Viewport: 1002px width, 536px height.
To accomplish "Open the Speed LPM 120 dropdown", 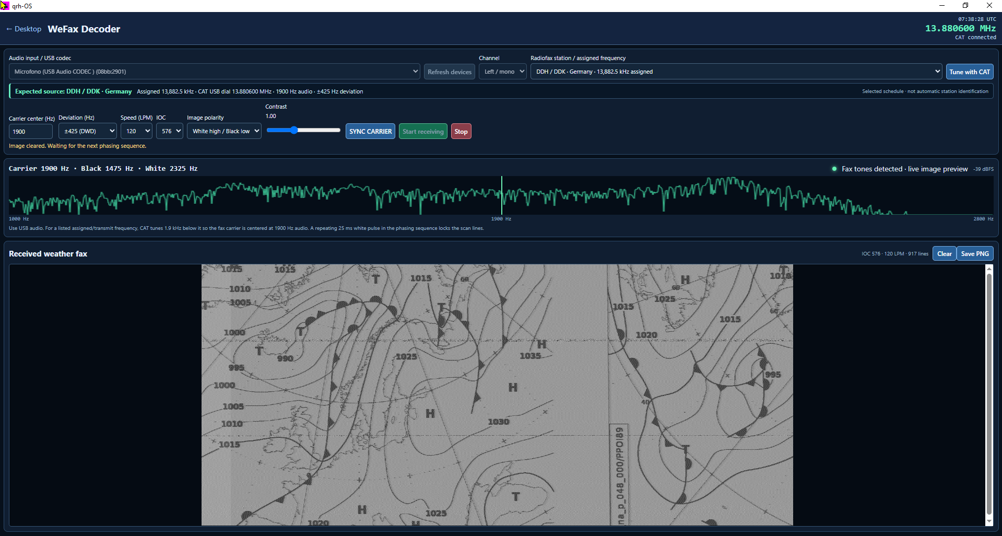I will point(136,131).
